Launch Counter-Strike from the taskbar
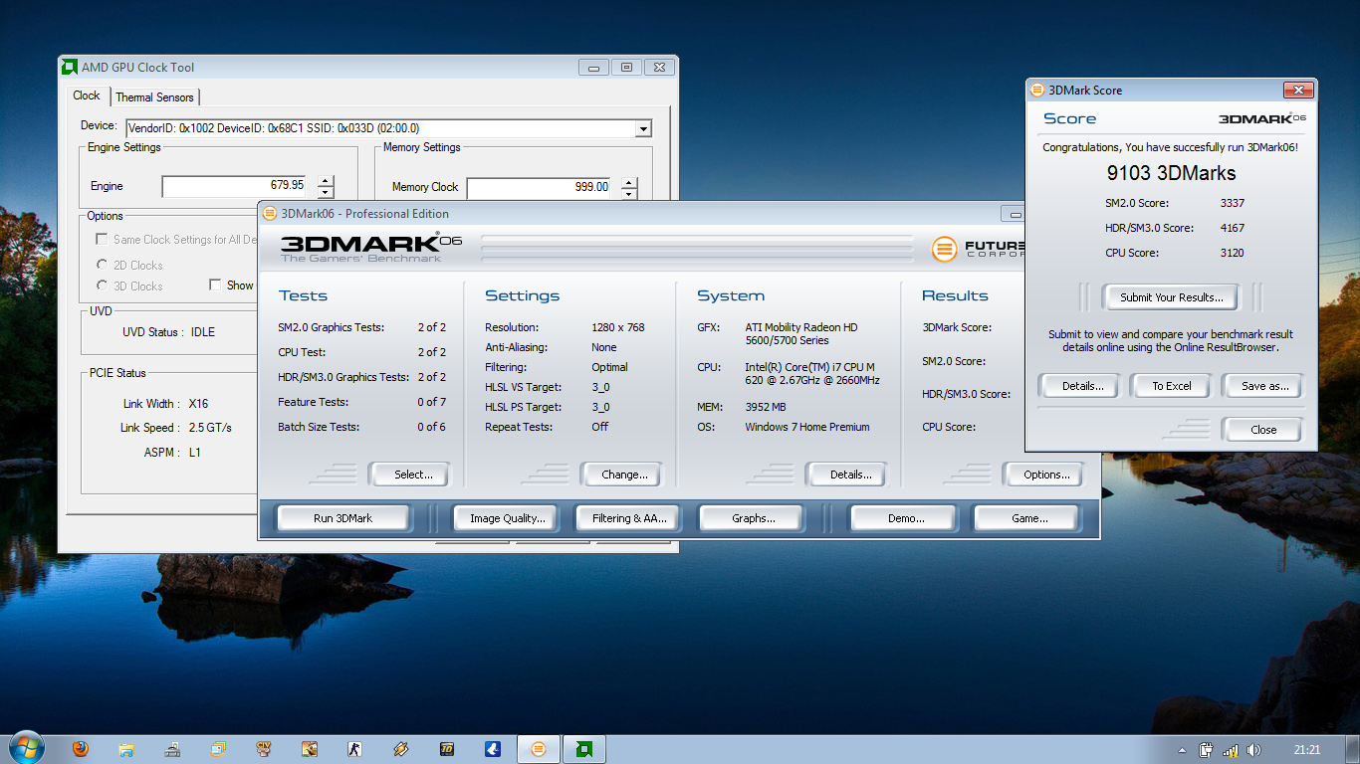Screen dimensions: 1360x764 pos(355,749)
